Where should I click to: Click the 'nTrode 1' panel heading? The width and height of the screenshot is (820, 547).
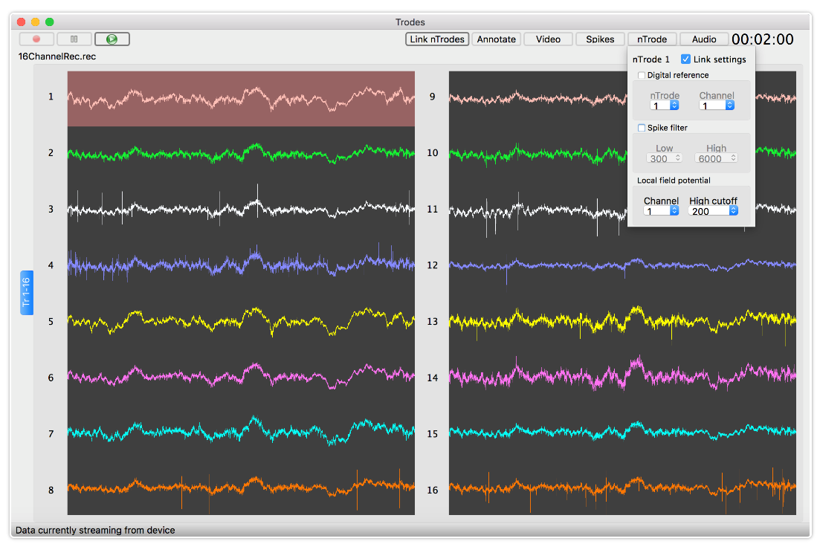[650, 59]
